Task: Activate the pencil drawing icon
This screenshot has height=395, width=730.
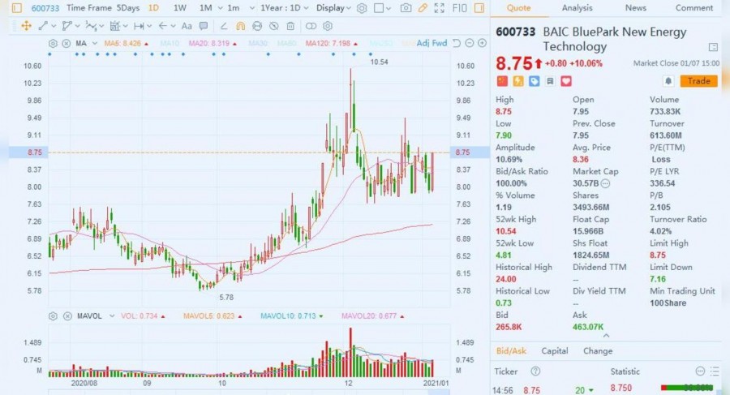Action: pyautogui.click(x=423, y=8)
